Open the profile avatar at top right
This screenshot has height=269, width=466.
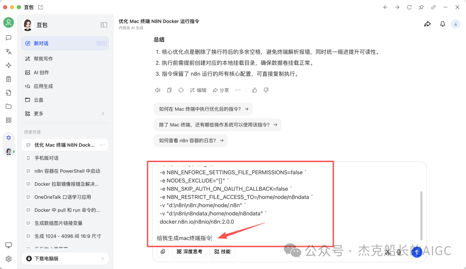coord(456,24)
